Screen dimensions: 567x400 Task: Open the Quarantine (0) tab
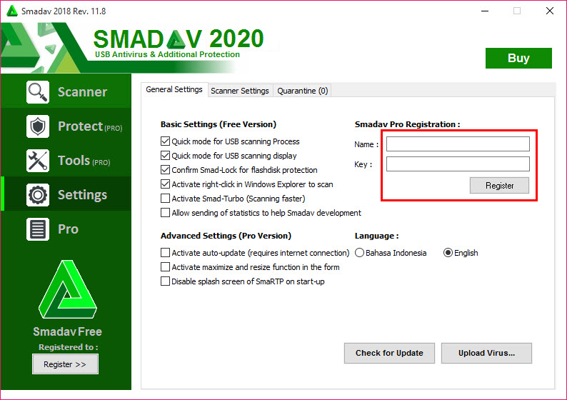pyautogui.click(x=302, y=91)
